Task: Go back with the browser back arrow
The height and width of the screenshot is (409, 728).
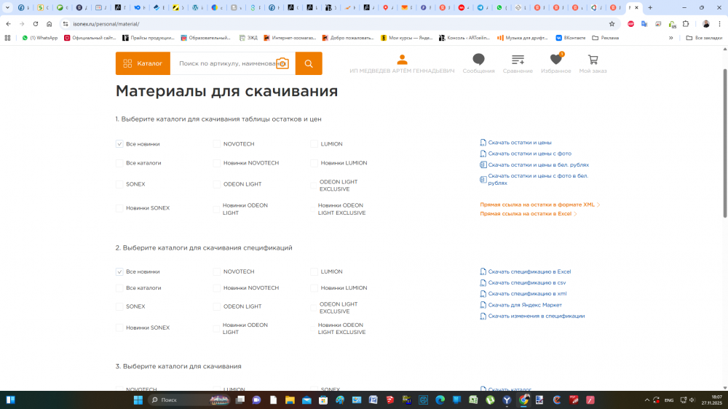Action: click(x=8, y=24)
